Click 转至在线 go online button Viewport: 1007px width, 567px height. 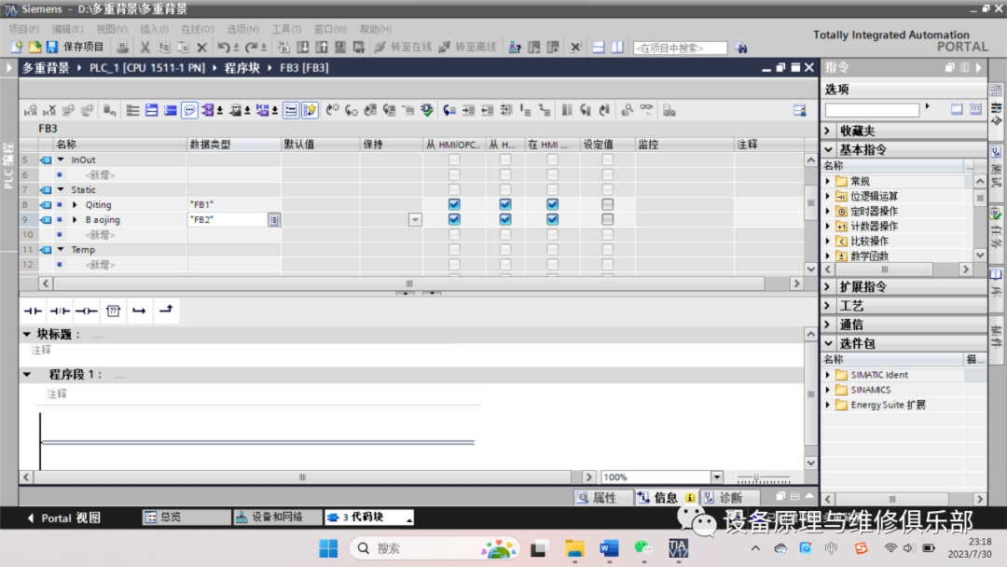coord(403,47)
